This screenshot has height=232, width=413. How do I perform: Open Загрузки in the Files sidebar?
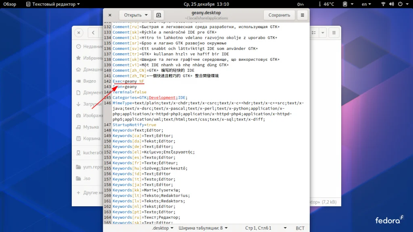tap(89, 104)
